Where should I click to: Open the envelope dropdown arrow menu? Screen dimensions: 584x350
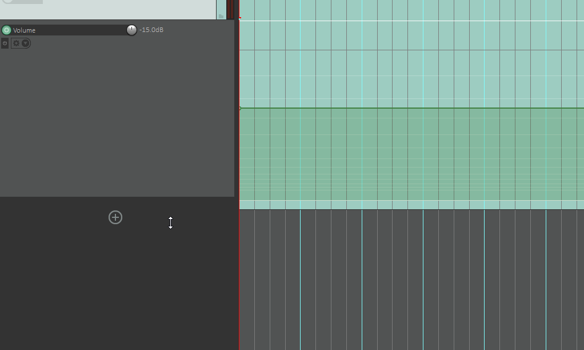(26, 43)
